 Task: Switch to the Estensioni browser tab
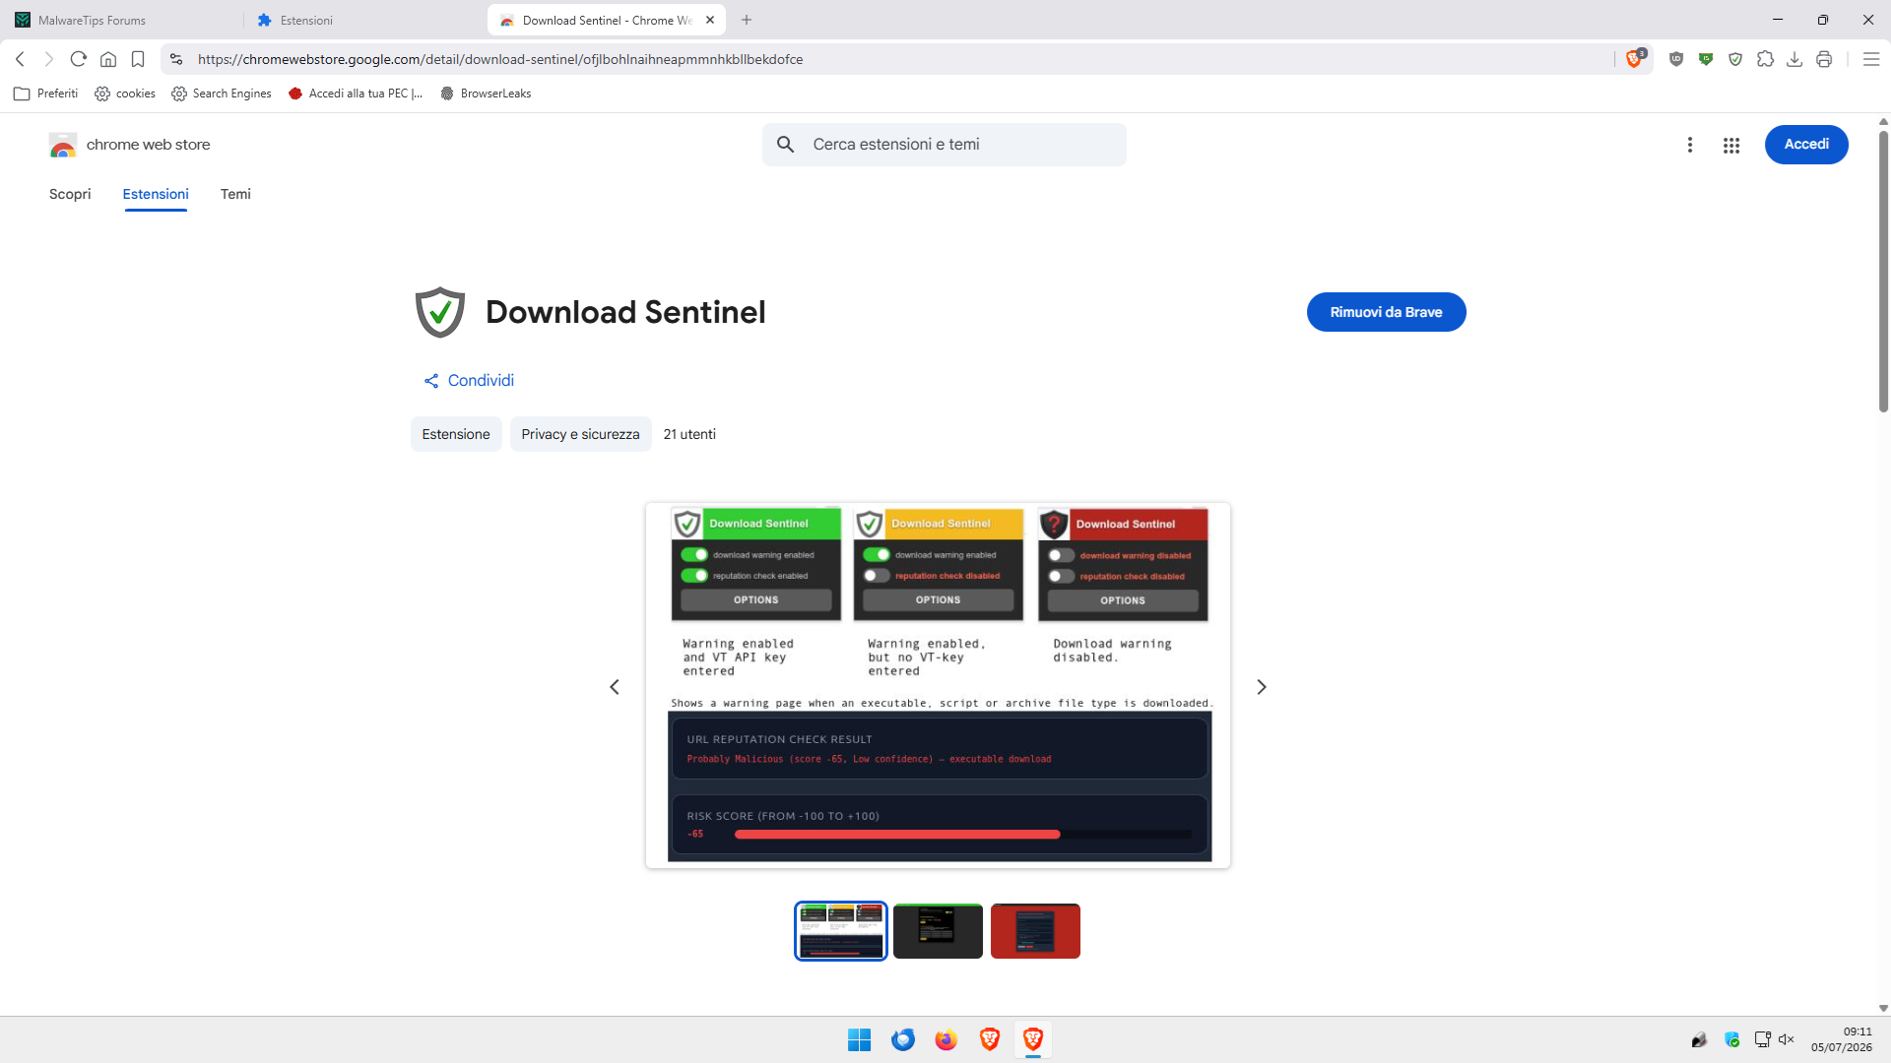[x=363, y=20]
